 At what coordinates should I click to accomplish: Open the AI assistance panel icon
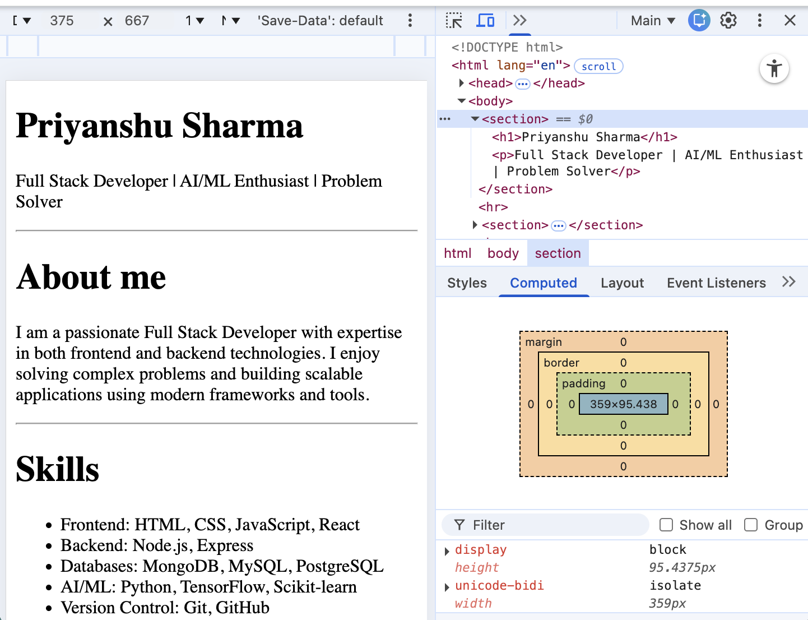click(699, 21)
